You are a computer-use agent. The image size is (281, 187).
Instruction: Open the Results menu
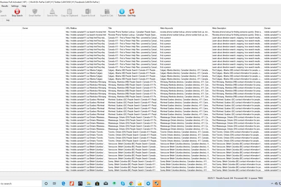(x=5, y=6)
